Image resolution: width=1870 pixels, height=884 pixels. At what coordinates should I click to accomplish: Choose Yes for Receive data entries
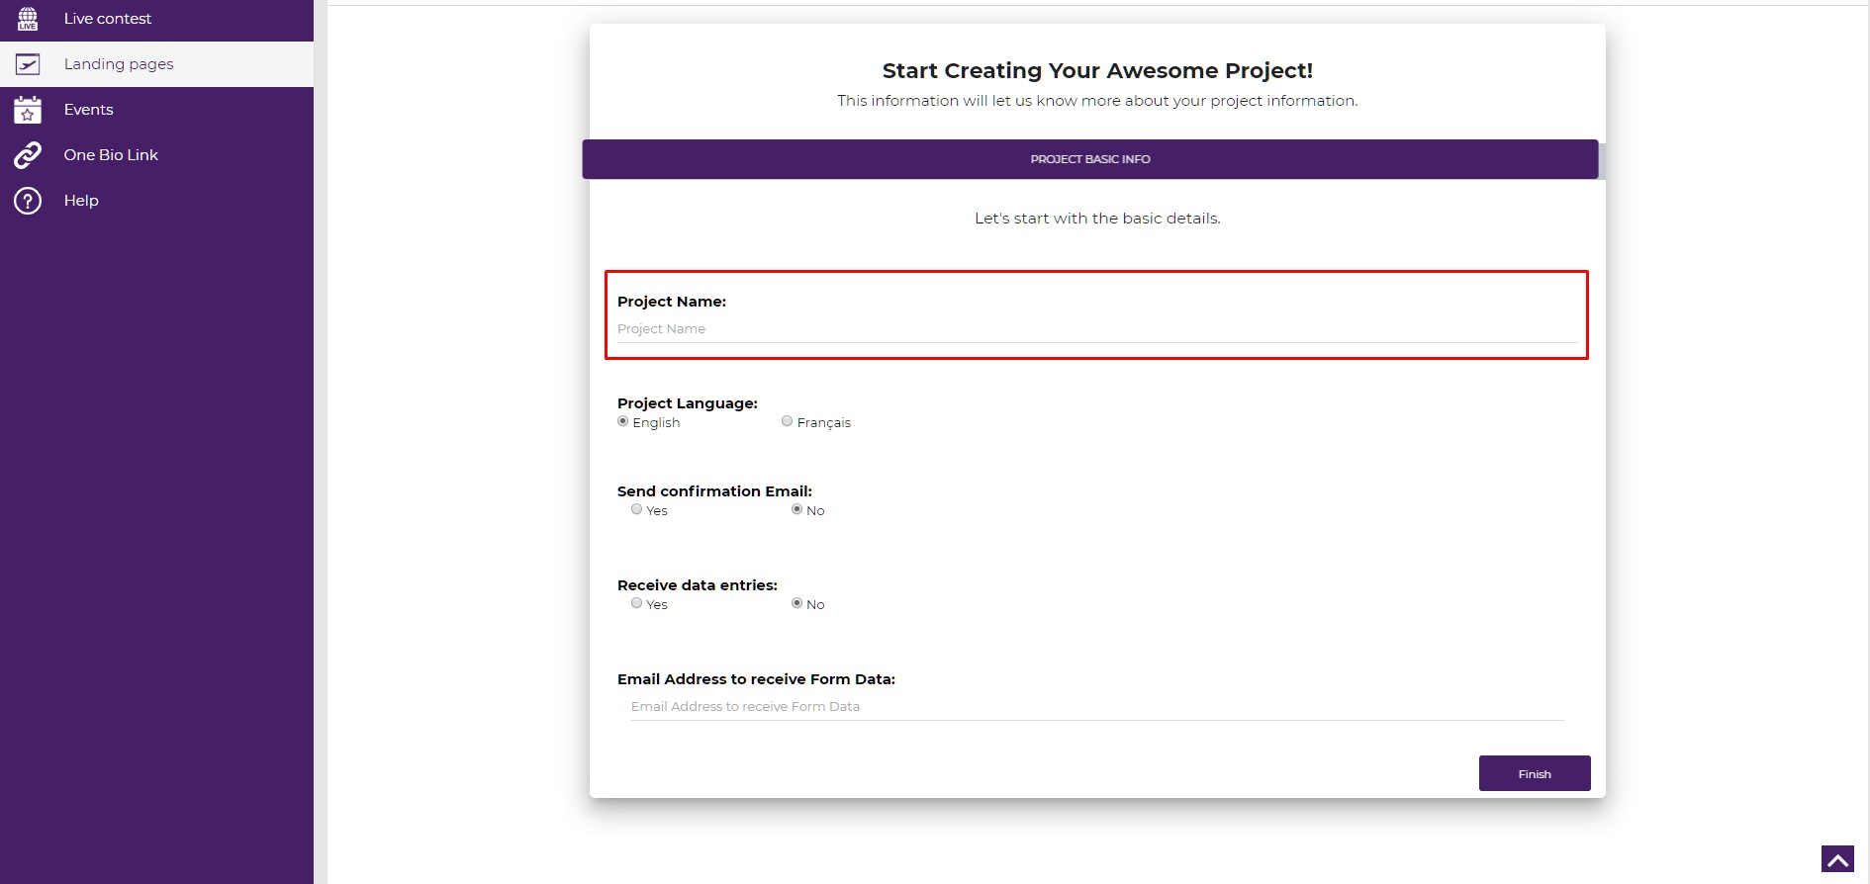tap(637, 603)
